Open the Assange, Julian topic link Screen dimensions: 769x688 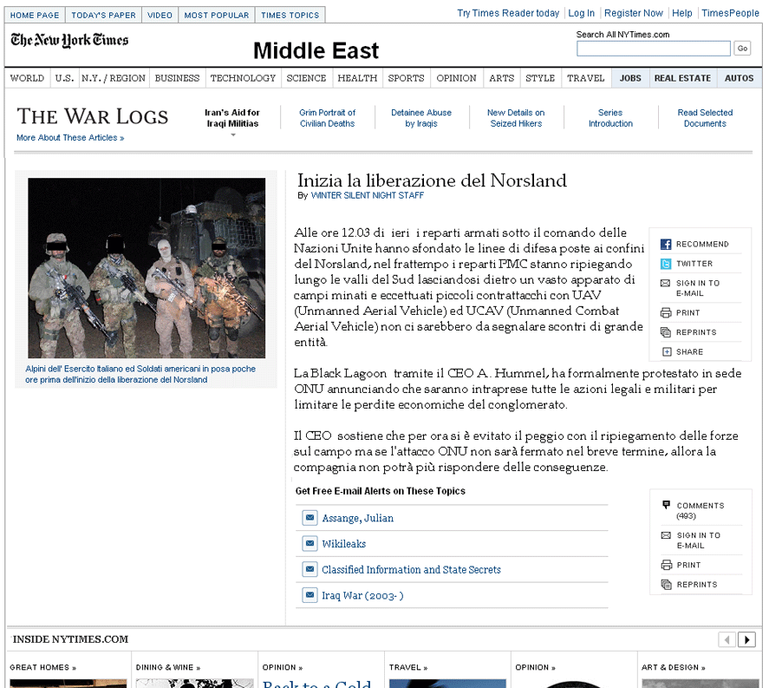[x=357, y=518]
